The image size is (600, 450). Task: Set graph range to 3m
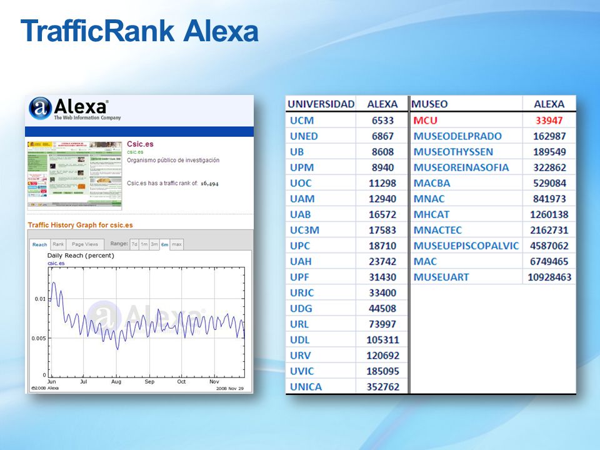[x=154, y=244]
